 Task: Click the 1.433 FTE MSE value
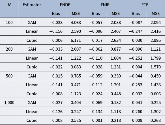pyautogui.click(x=156, y=85)
